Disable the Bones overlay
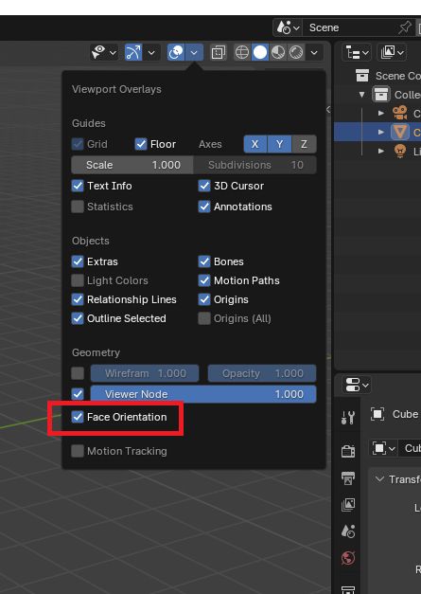This screenshot has width=421, height=594. [x=204, y=261]
